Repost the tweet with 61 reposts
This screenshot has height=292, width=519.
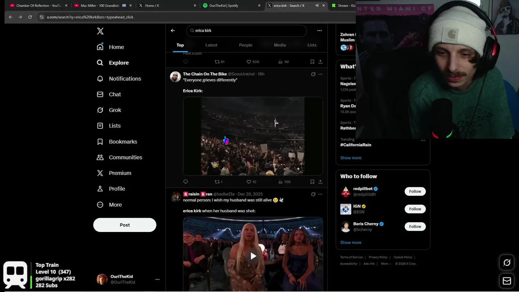tap(219, 62)
